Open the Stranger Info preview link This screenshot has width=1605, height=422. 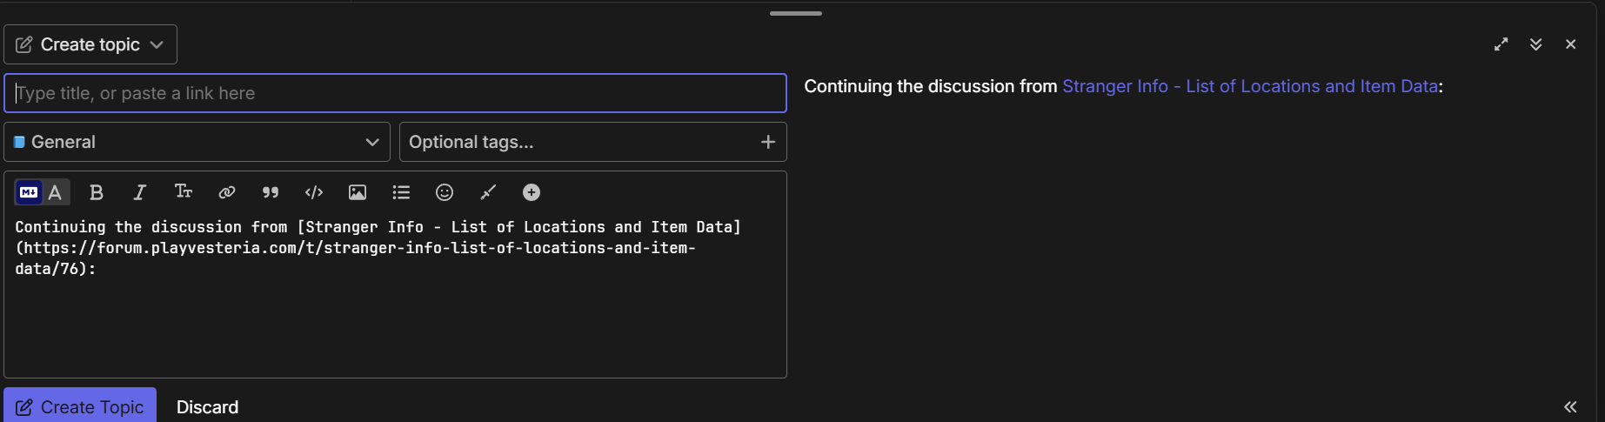click(x=1250, y=86)
